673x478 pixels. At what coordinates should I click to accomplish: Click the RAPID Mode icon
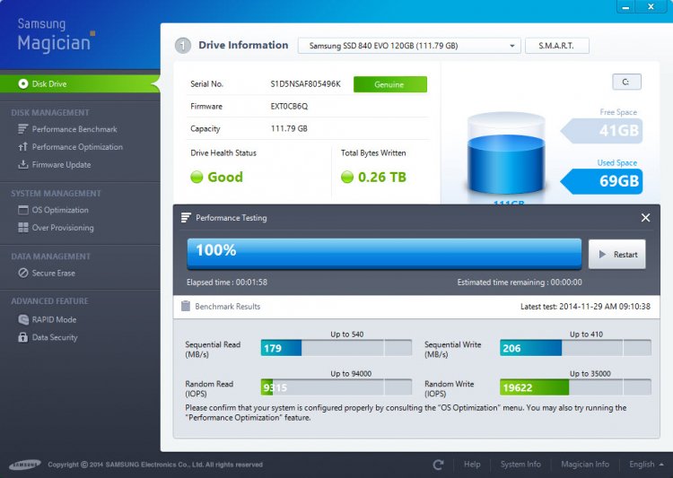point(23,319)
